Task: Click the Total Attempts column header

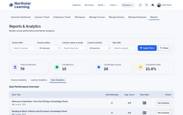Action: [x=112, y=95]
